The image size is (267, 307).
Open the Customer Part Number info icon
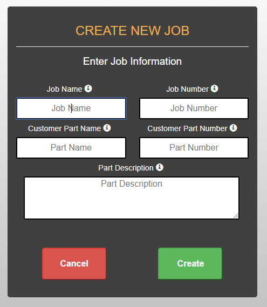click(x=233, y=128)
